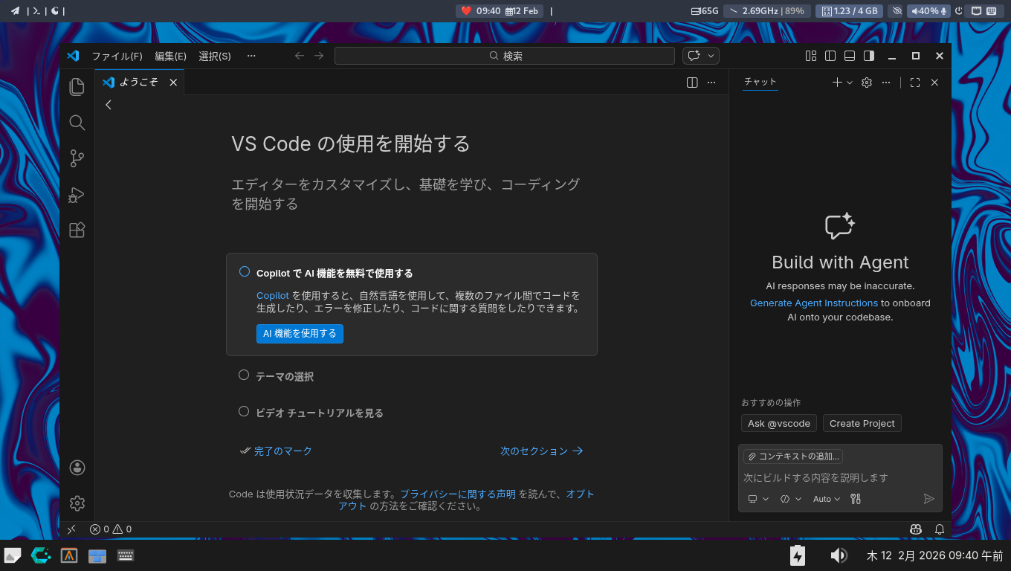Open chat settings gear in the chat panel
Screen dimensions: 1011x571
[866, 83]
